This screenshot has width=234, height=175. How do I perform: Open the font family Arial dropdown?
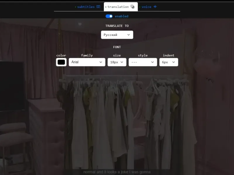pos(87,62)
